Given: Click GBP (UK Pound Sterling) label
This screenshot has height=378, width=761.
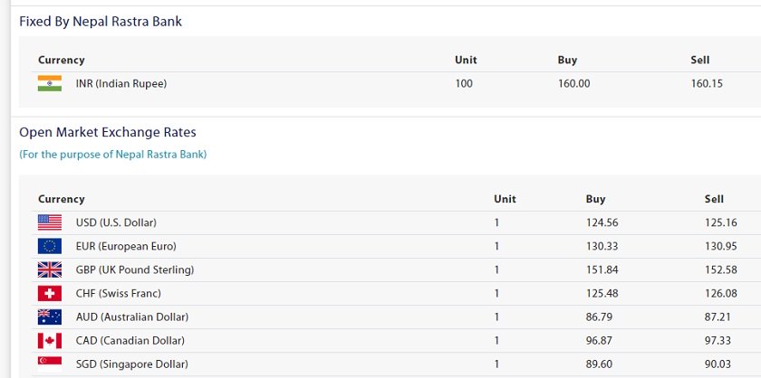Looking at the screenshot, I should [x=135, y=269].
